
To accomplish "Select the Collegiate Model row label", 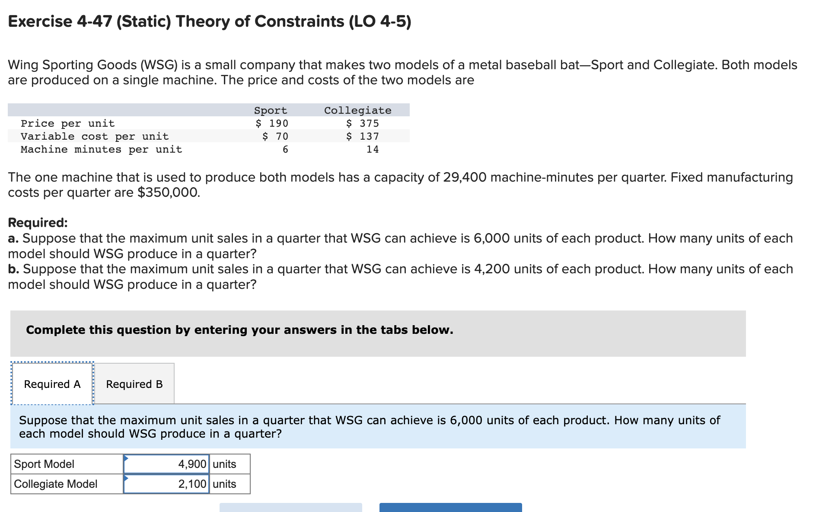I will [55, 483].
